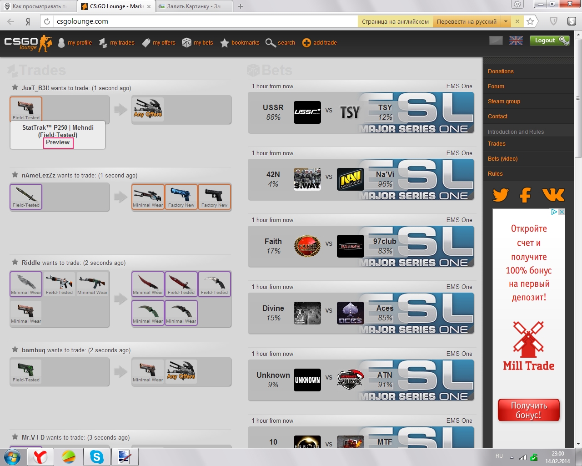Select Riddle's Field-Tested AK-47 item

pos(59,284)
